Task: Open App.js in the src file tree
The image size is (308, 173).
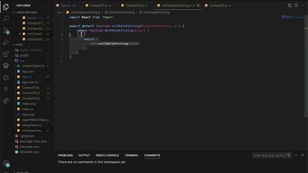Action: point(26,77)
